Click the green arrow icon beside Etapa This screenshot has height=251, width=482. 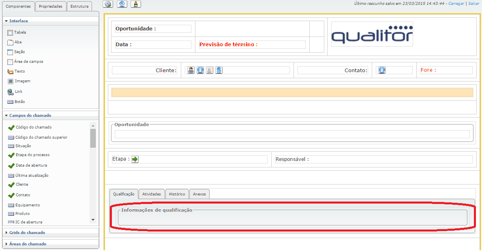(x=135, y=159)
